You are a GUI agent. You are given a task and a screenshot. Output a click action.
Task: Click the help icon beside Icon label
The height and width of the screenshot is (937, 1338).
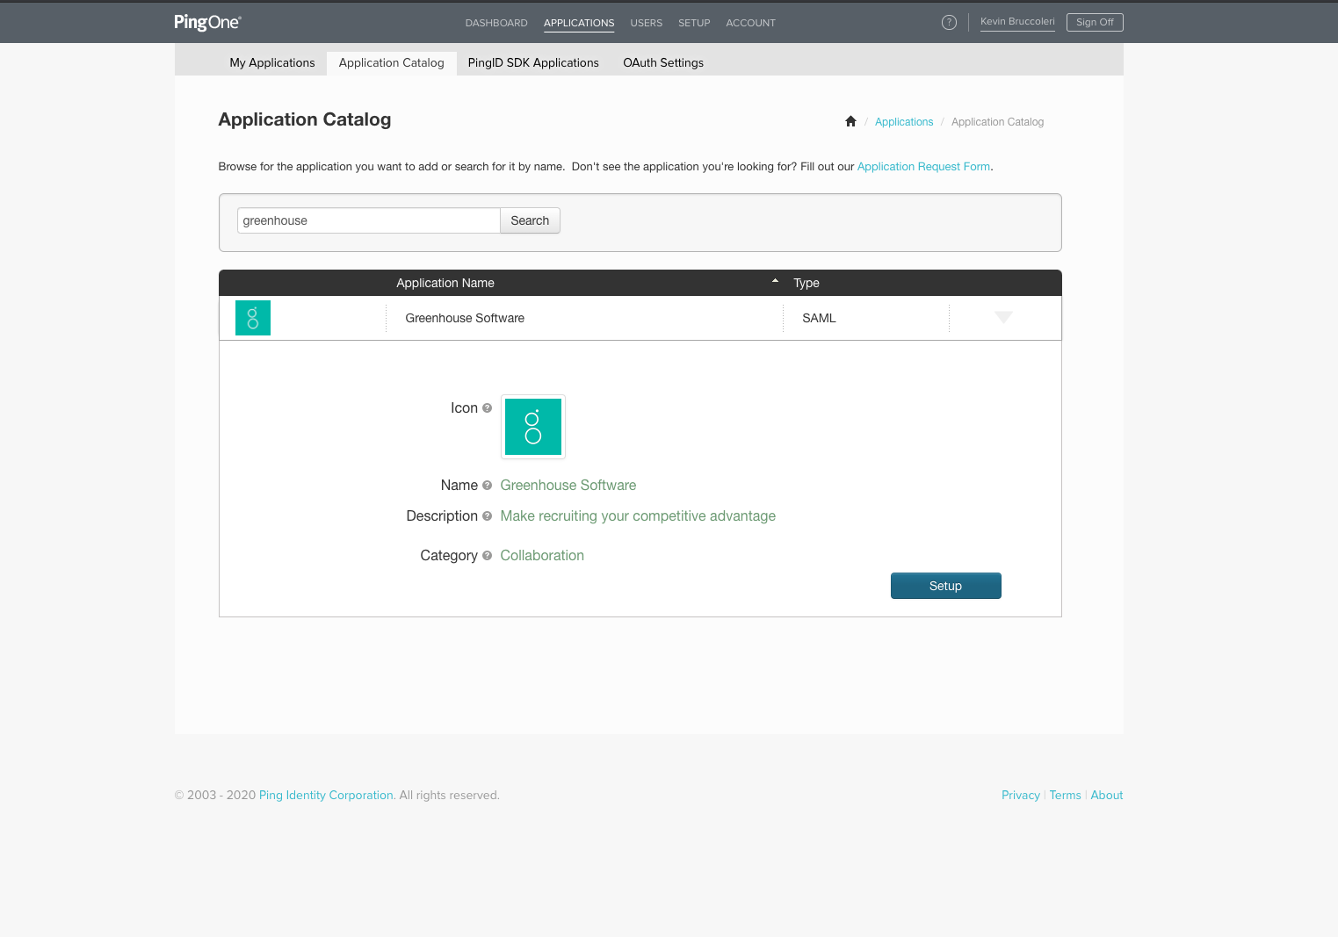pos(488,408)
